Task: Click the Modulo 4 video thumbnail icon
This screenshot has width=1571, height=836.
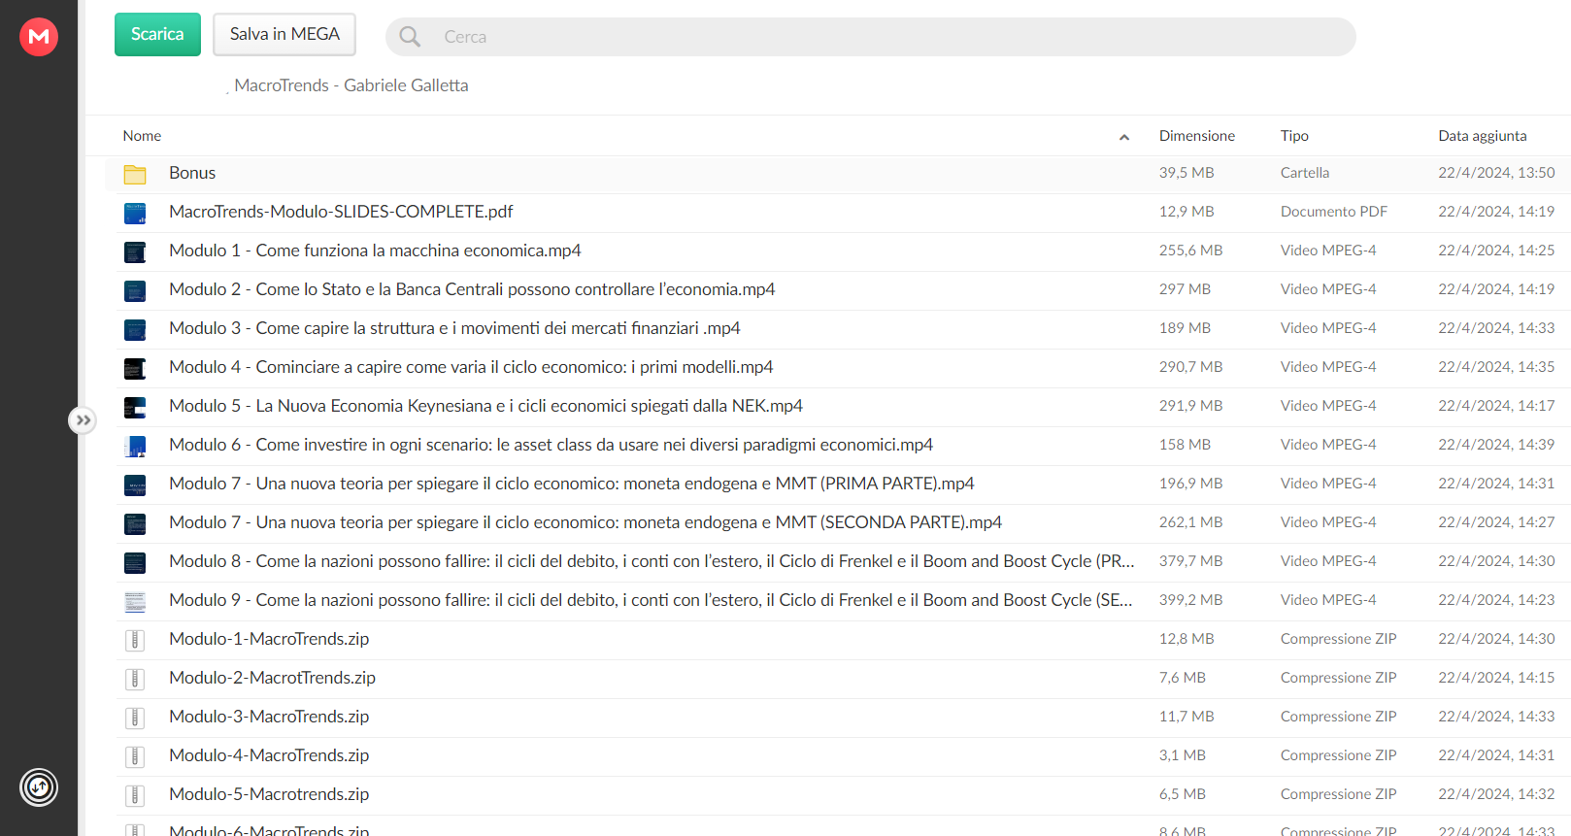Action: [135, 368]
